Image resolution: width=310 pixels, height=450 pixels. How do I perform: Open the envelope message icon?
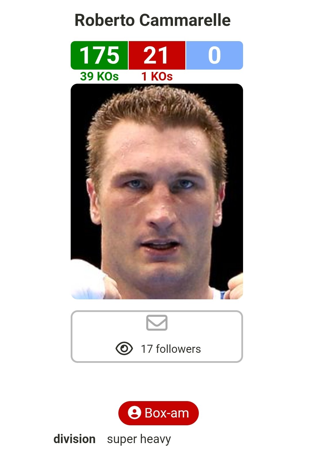tap(157, 323)
